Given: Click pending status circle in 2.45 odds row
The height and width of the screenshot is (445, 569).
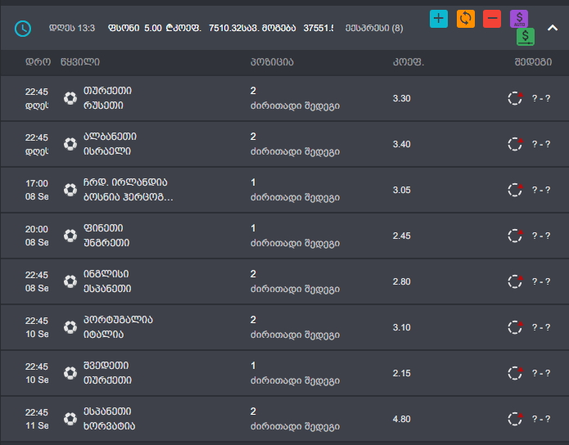Looking at the screenshot, I should (x=515, y=236).
